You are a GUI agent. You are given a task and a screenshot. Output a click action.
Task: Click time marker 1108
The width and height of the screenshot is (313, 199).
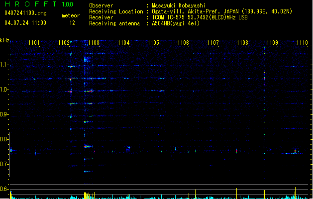pyautogui.click(x=242, y=43)
